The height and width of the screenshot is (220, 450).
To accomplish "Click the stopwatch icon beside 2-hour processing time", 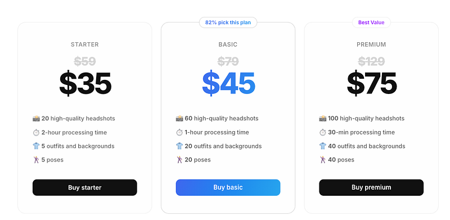I will coord(36,132).
